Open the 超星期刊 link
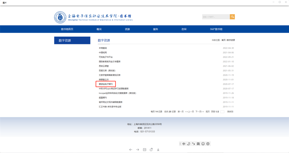This screenshot has width=289, height=153. click(x=103, y=98)
